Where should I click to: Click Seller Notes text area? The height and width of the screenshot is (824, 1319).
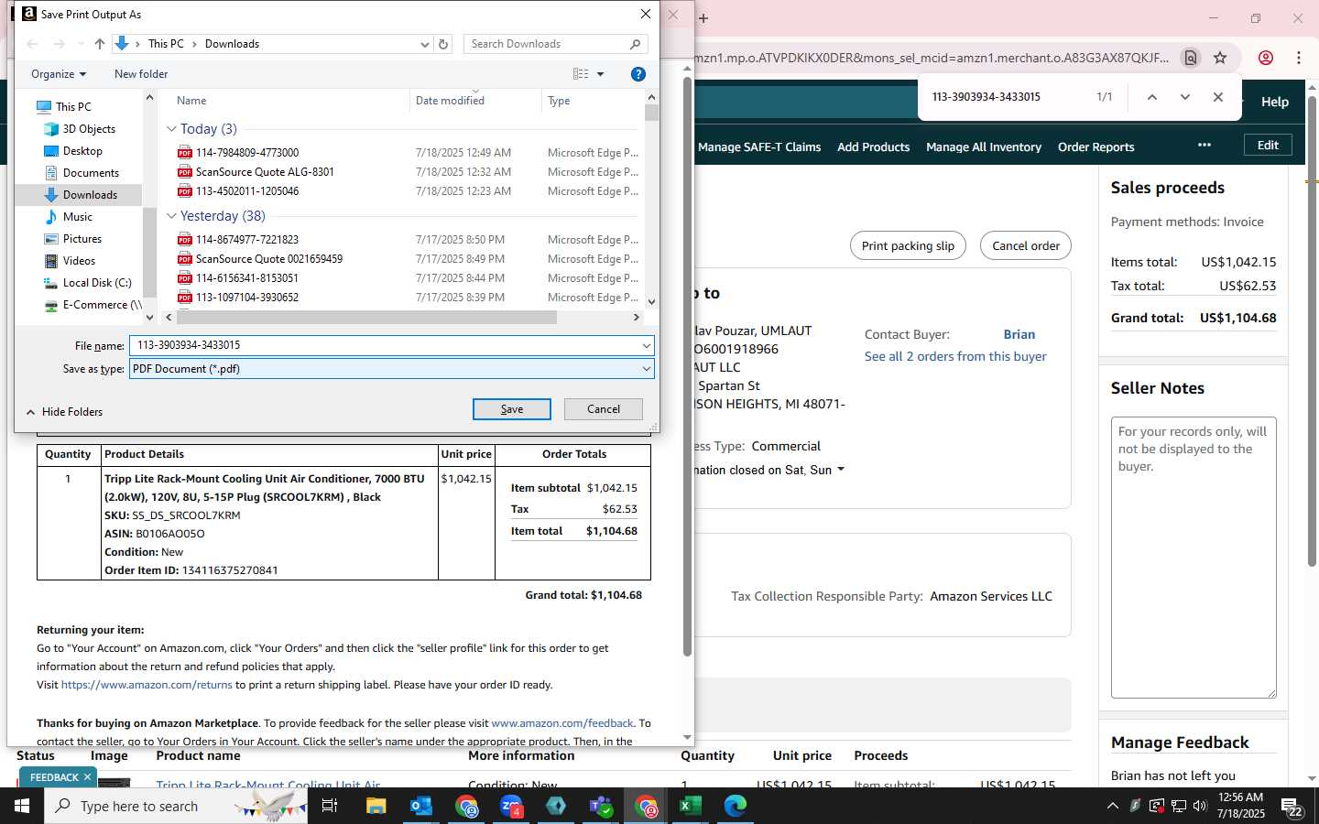coord(1194,558)
